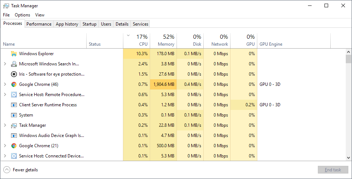This screenshot has width=352, height=179.
Task: Click GPU 0 - 3D in Chrome row
Action: 270,84
